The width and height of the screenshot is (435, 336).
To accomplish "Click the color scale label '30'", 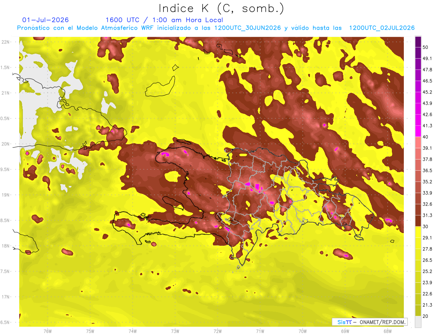I will (x=425, y=227).
